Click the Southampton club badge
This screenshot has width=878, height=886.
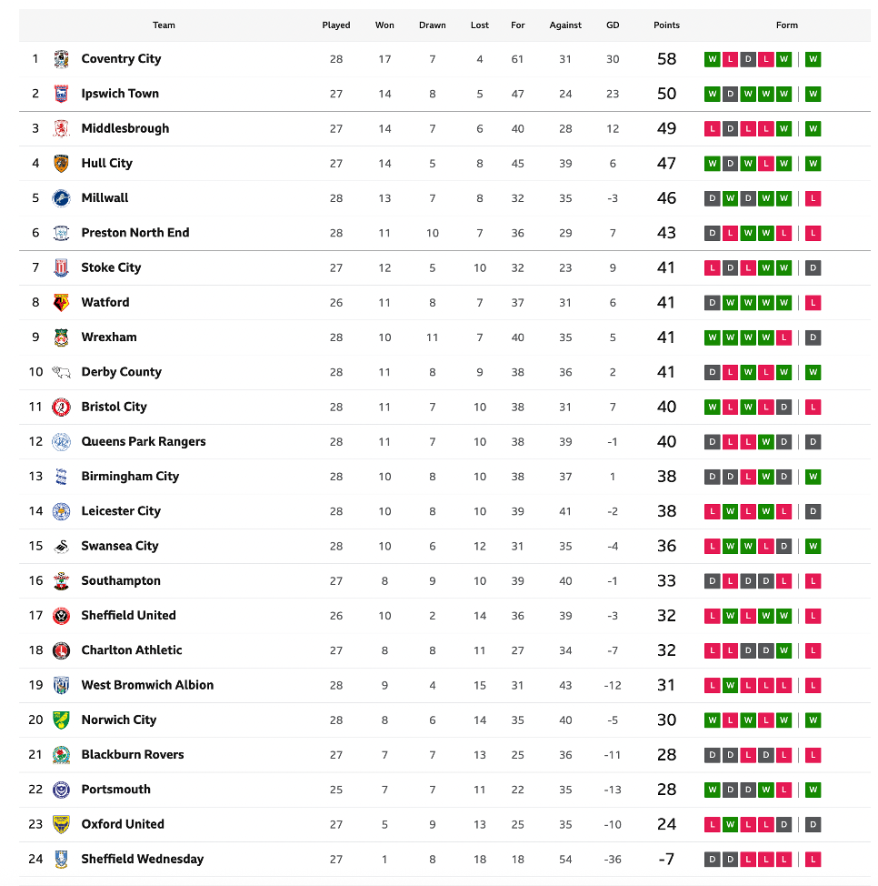click(61, 580)
